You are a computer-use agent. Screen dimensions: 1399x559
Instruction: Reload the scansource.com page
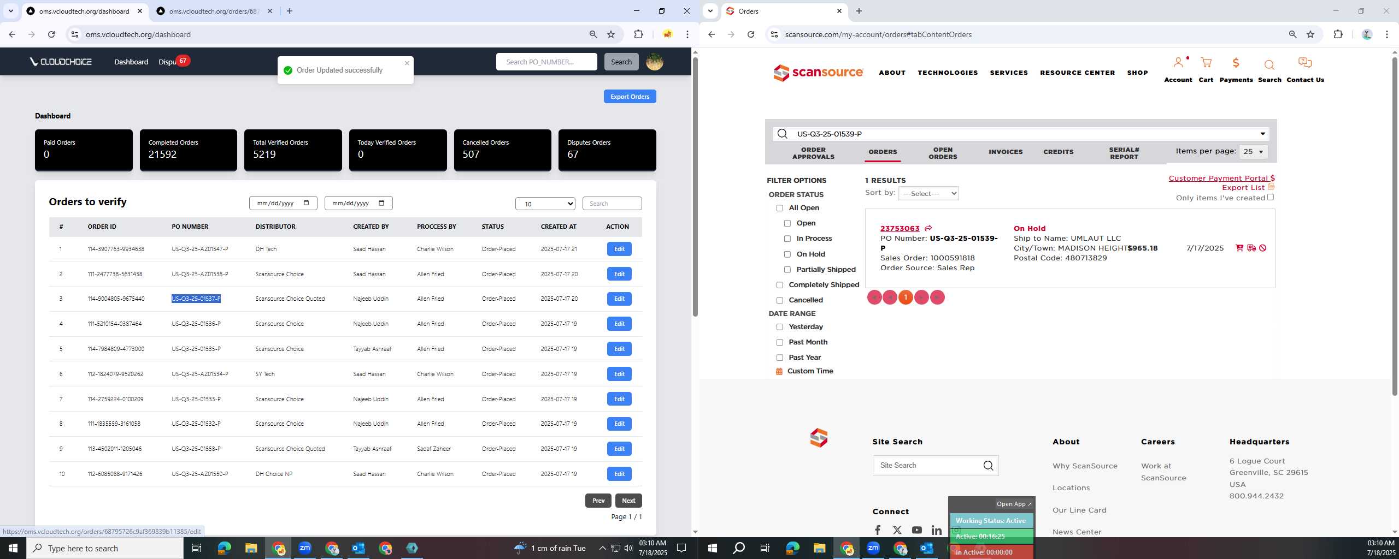(751, 34)
